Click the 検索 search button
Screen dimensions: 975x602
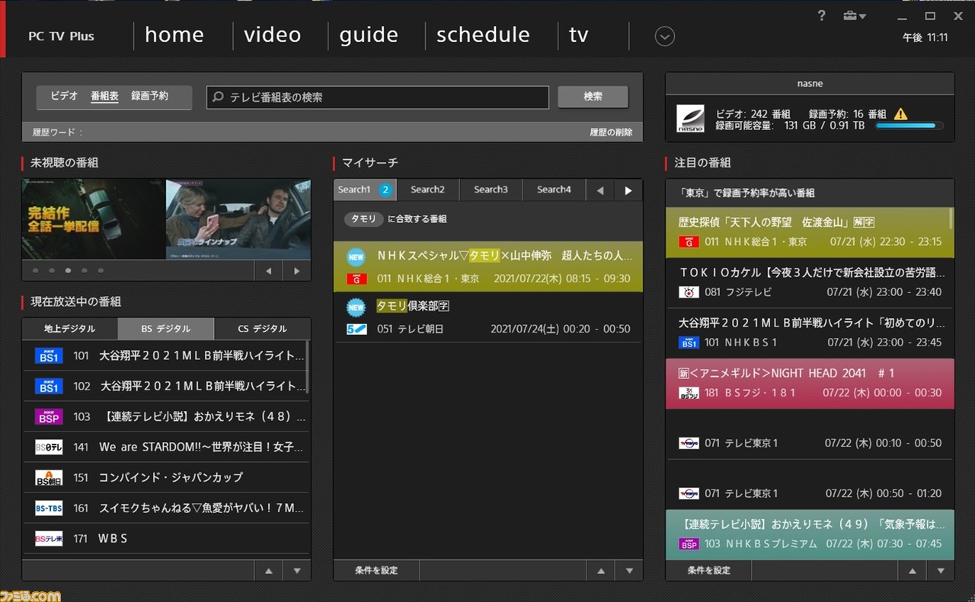click(x=593, y=97)
